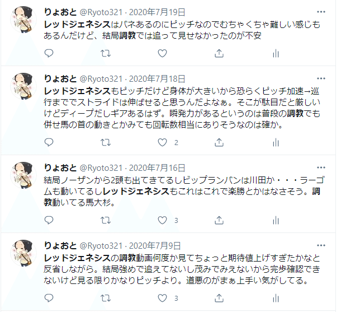Open more options on July 19 tweet
Image resolution: width=341 pixels, height=312 pixels.
point(321,12)
